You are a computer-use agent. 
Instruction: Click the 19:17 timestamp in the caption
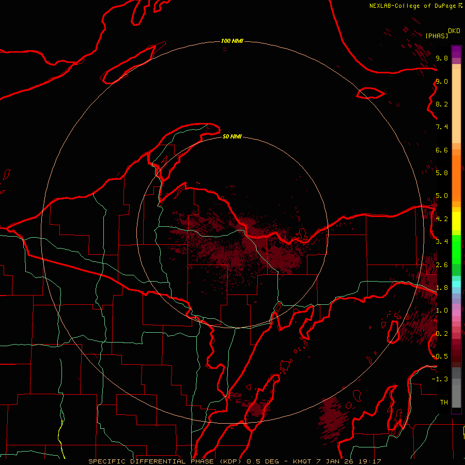pyautogui.click(x=370, y=461)
